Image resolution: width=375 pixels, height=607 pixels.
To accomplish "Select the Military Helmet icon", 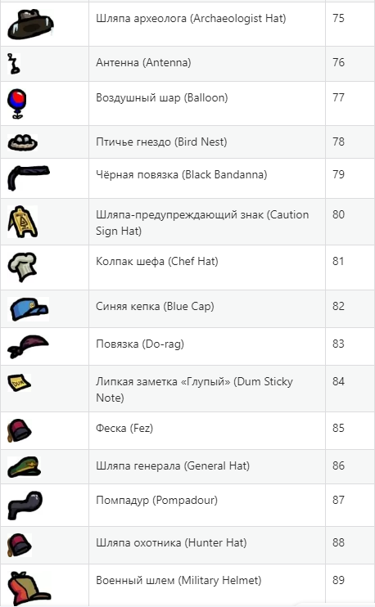I will [29, 588].
